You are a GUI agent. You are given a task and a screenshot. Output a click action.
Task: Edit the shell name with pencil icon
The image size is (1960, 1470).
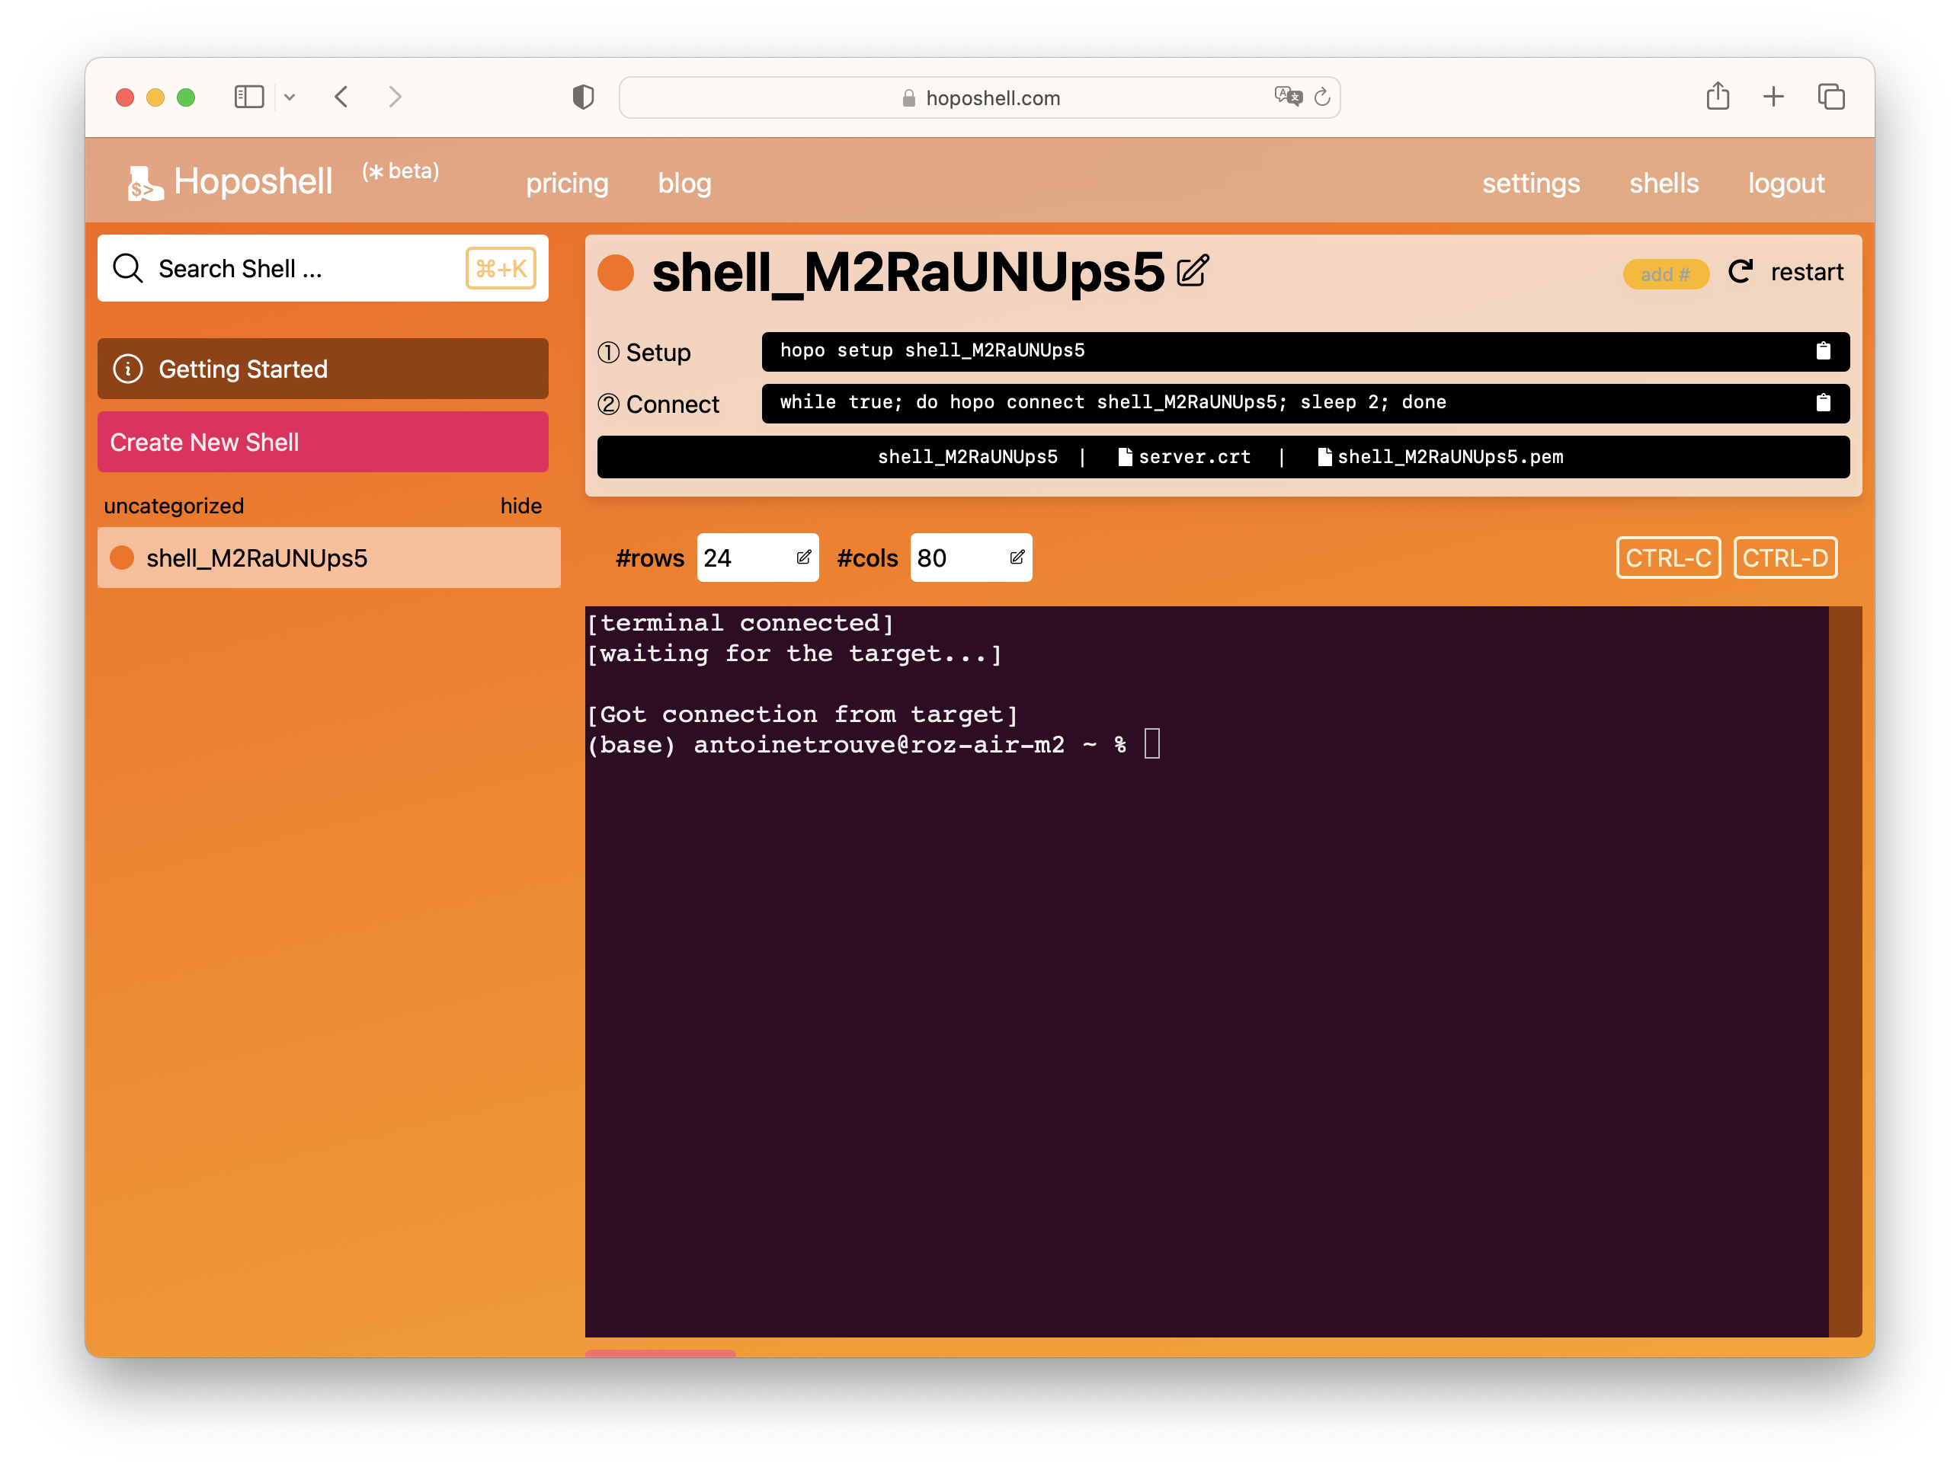[x=1193, y=271]
